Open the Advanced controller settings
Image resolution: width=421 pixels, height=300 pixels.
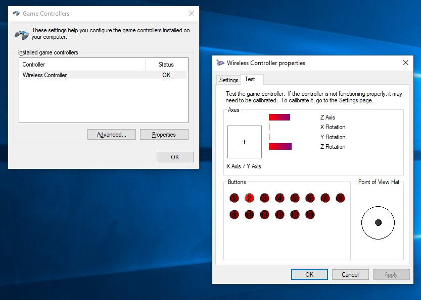point(111,135)
